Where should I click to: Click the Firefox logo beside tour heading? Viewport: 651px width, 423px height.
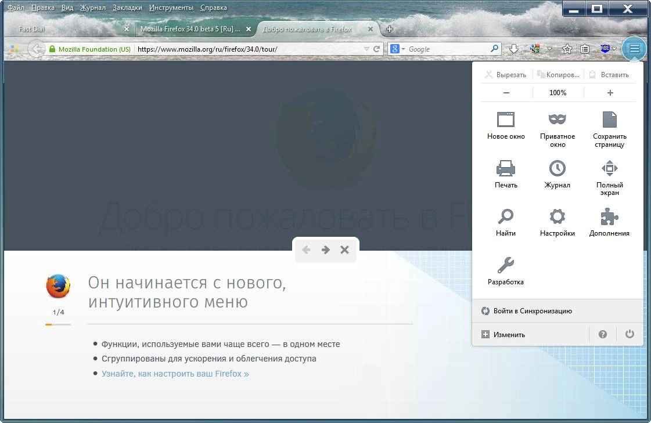pos(58,286)
